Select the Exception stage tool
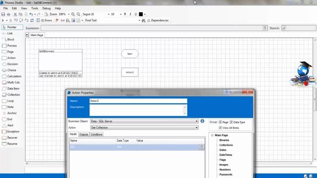 coord(11,132)
